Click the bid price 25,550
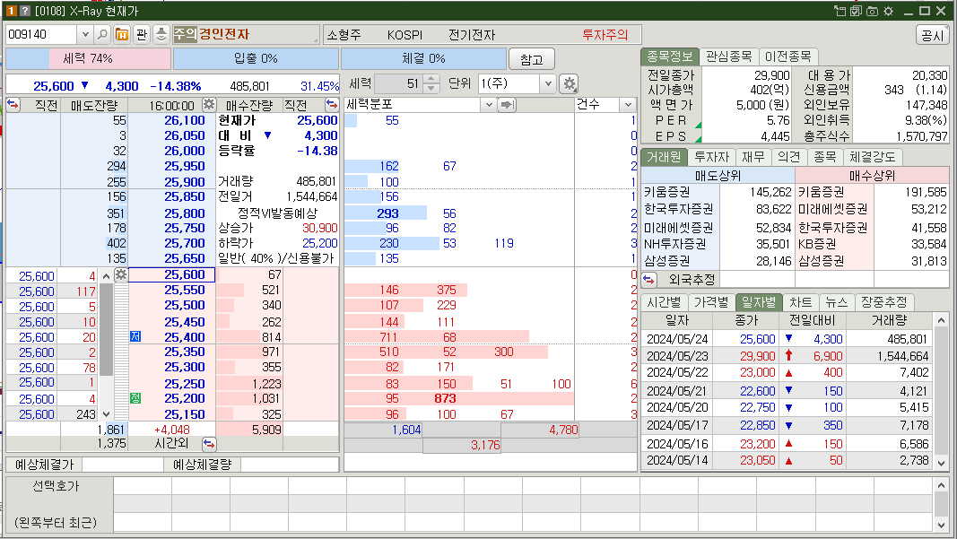 pos(185,290)
